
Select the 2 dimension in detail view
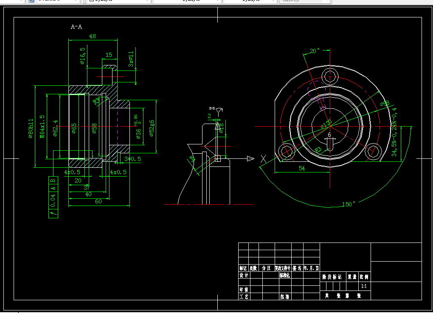pyautogui.click(x=209, y=116)
